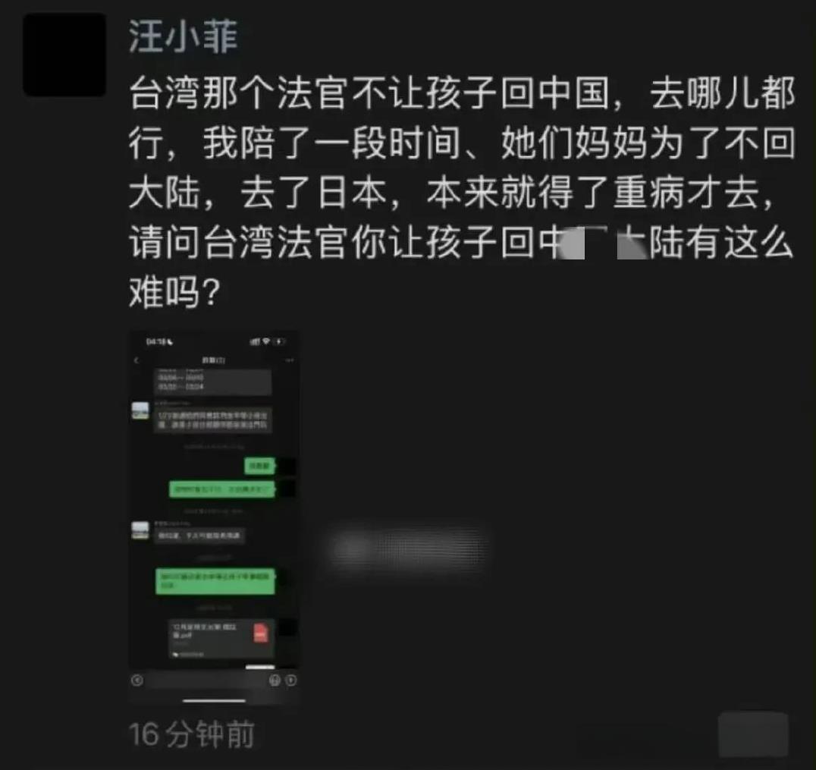The image size is (816, 770).
Task: Open 汪小菲's profile name link
Action: (184, 36)
